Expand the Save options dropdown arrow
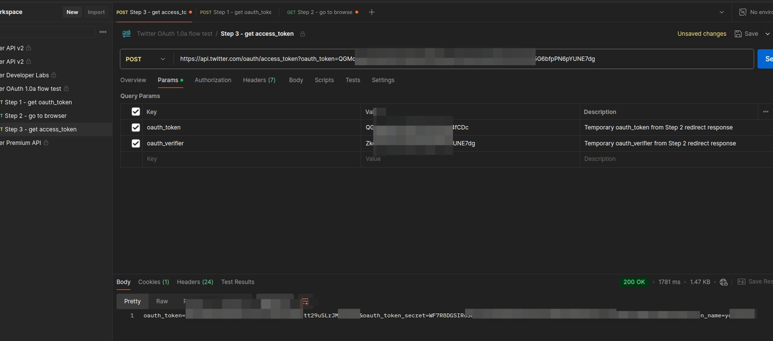The image size is (773, 341). pos(768,34)
